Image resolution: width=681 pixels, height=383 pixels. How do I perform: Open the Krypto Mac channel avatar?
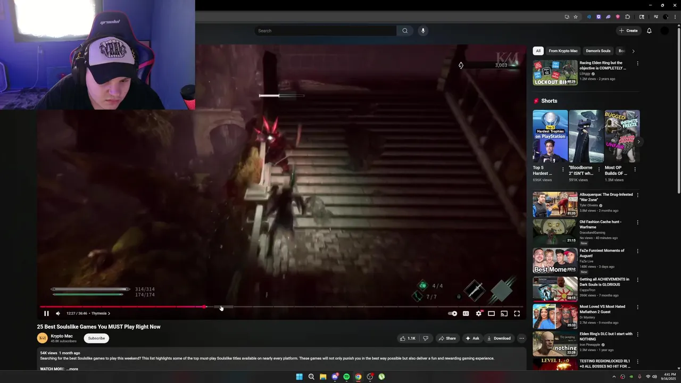tap(42, 338)
